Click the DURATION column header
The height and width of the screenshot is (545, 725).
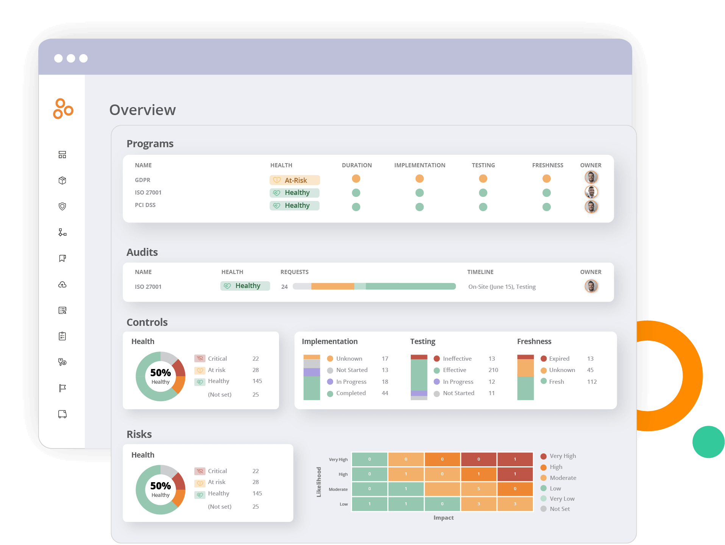click(357, 165)
